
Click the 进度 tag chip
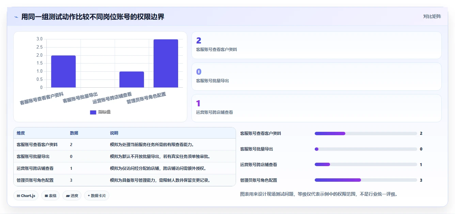[x=72, y=196]
